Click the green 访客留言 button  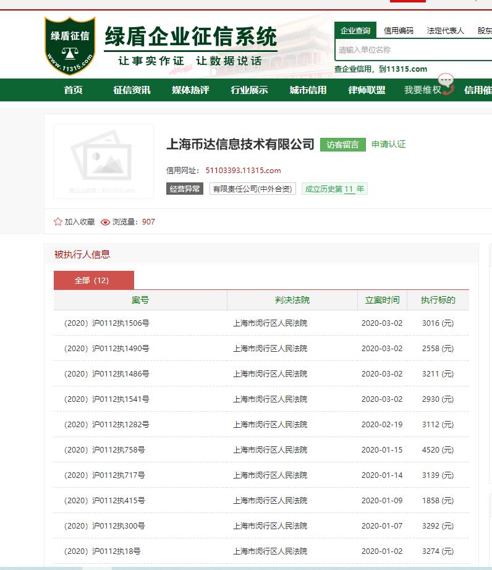point(342,145)
